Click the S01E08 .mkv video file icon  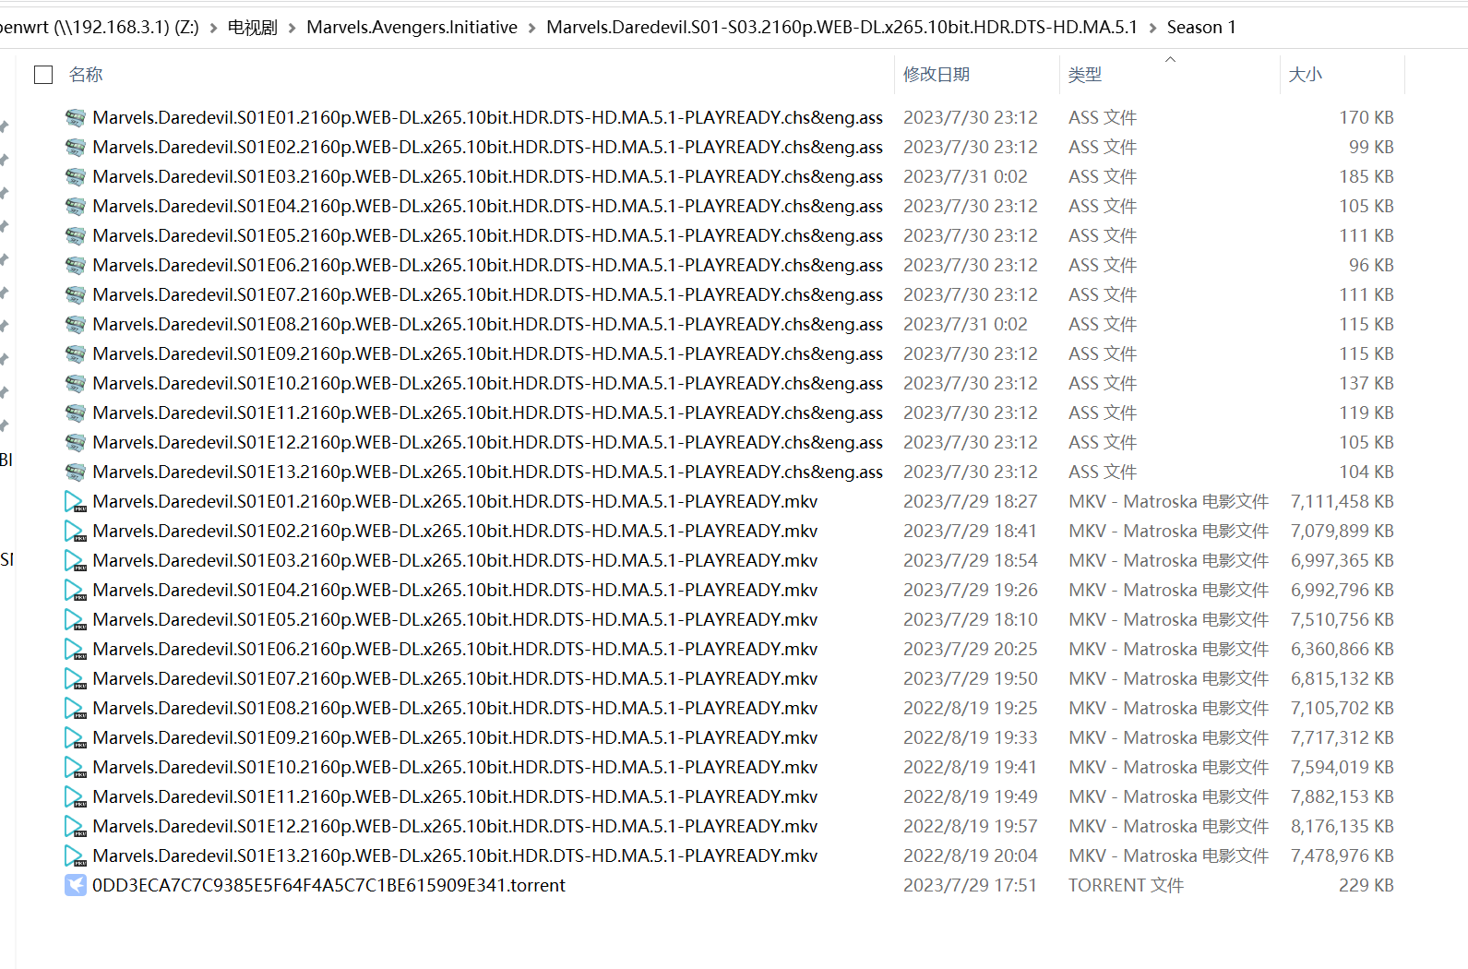point(76,708)
